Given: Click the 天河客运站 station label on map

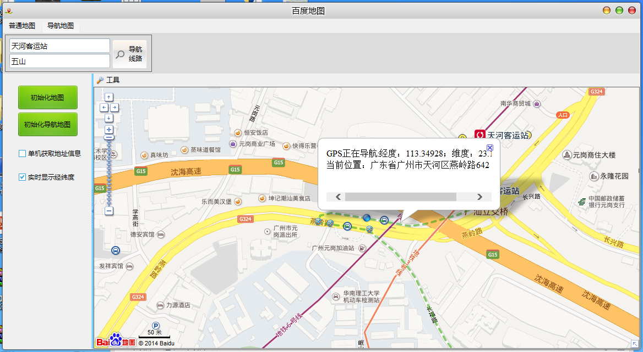Looking at the screenshot, I should (508, 135).
